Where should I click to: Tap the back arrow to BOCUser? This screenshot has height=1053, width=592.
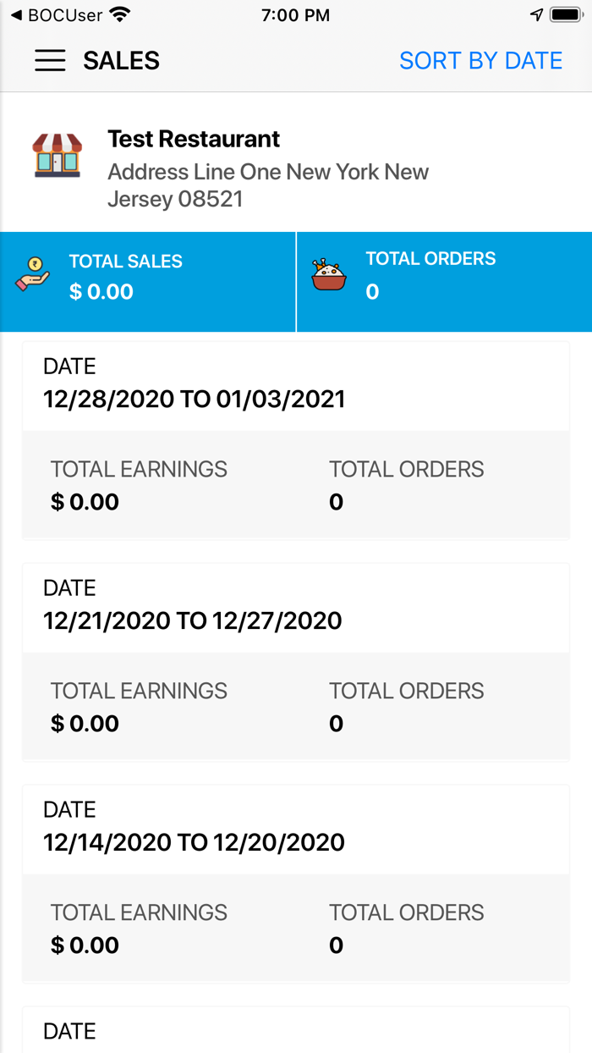[x=16, y=14]
